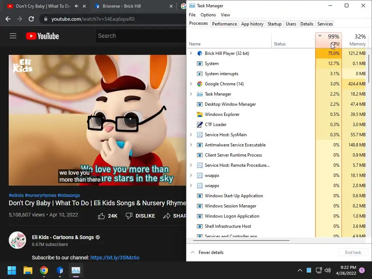Open YouTube hamburger guide menu
The image size is (372, 279).
(13, 36)
